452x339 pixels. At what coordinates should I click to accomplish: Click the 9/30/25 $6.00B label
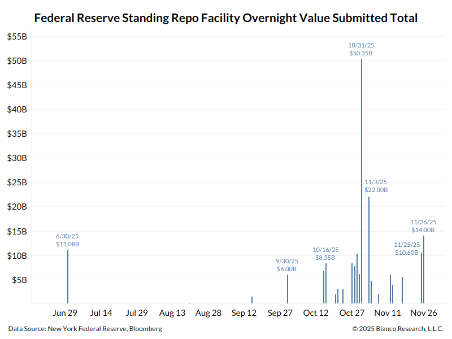coord(287,265)
